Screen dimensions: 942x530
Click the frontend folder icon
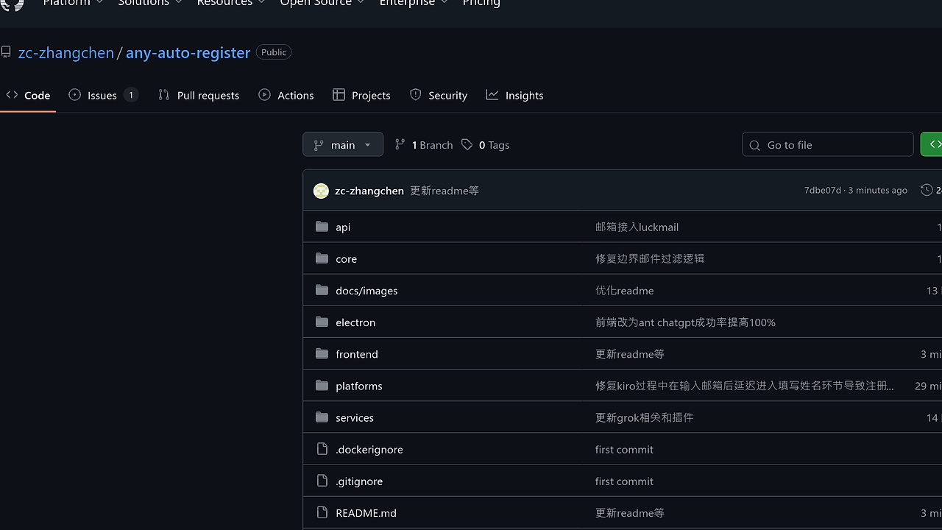[x=322, y=353]
